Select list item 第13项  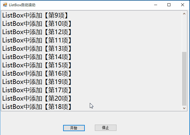[92, 49]
